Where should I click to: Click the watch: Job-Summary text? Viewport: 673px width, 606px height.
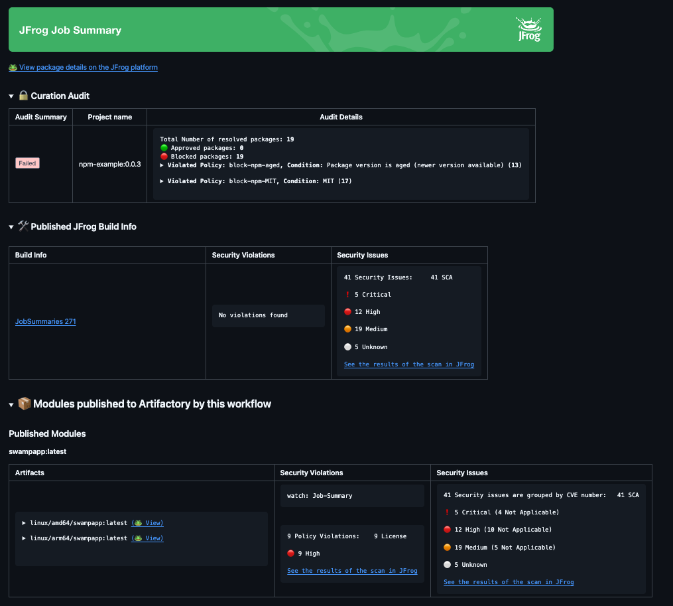(320, 496)
